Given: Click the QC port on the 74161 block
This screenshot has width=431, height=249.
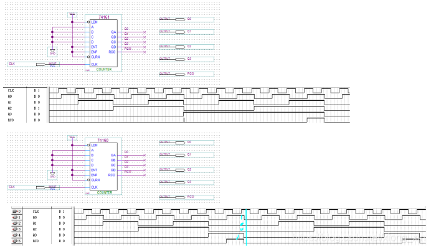Looking at the screenshot, I should coord(113,42).
